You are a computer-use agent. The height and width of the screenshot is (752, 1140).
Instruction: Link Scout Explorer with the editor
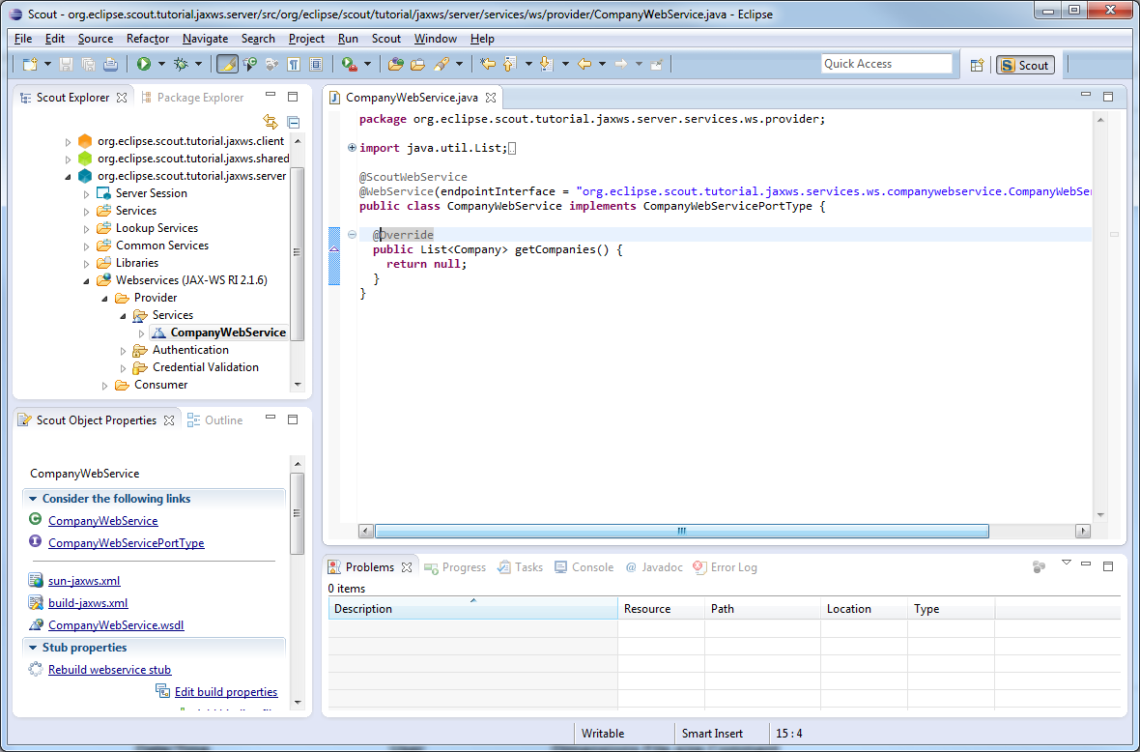coord(271,122)
